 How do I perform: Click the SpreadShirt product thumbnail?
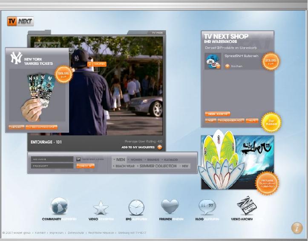click(213, 61)
